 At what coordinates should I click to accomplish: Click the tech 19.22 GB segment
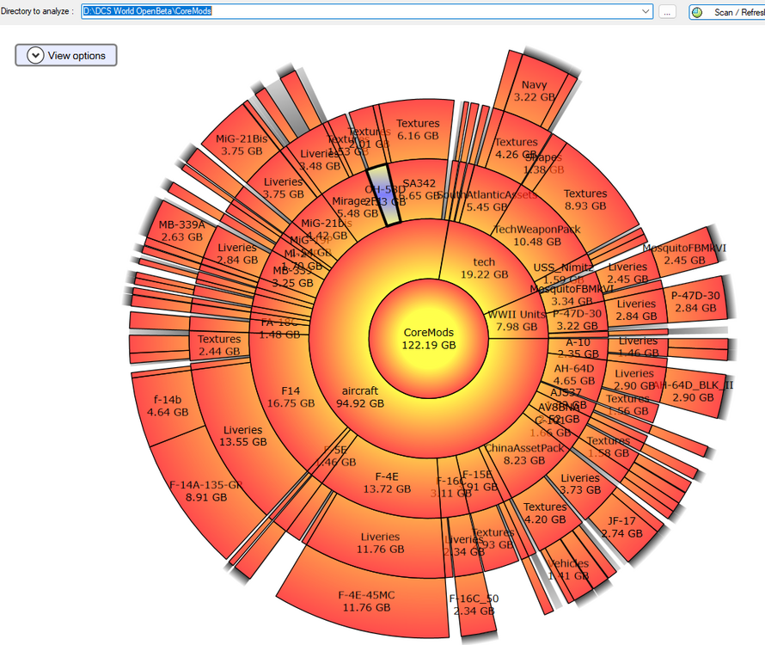(x=484, y=268)
